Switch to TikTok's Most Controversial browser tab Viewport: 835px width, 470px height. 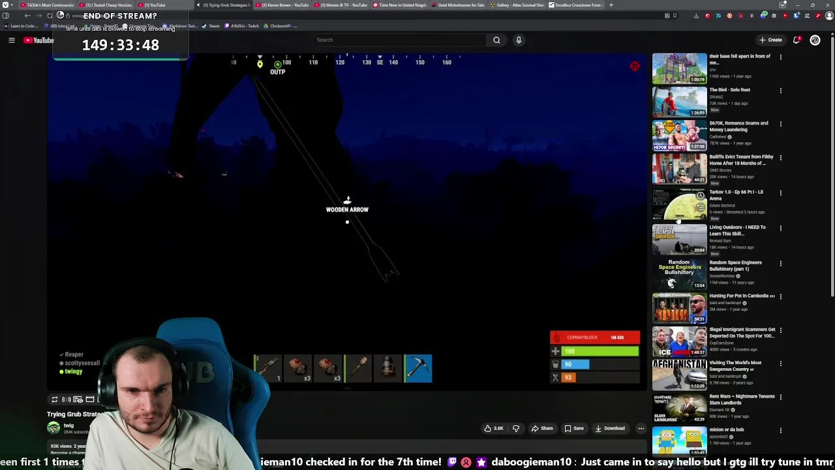click(48, 5)
